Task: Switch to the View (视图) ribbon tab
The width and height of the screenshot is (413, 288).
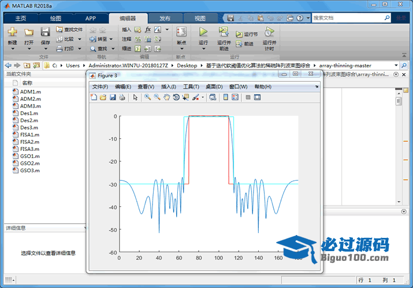Action: point(200,18)
